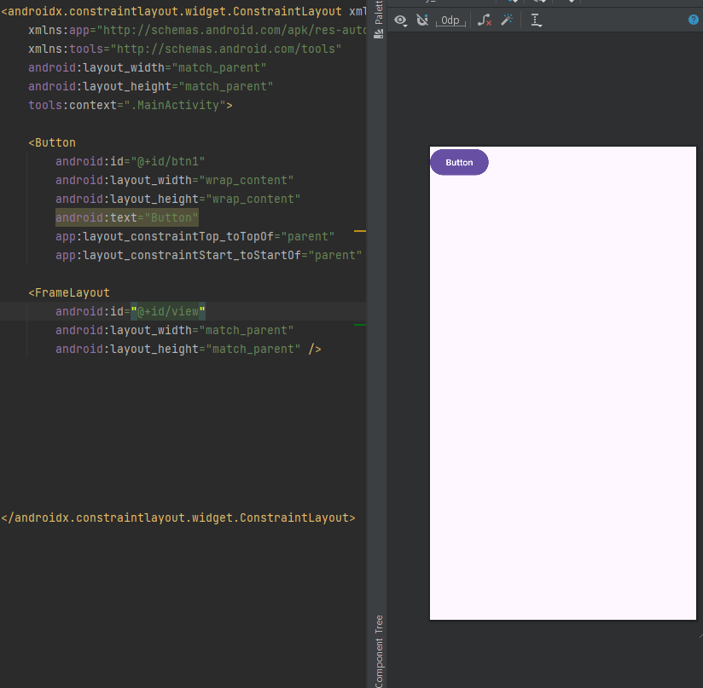This screenshot has width=703, height=688.
Task: Open the blue help question mark
Action: pyautogui.click(x=693, y=20)
